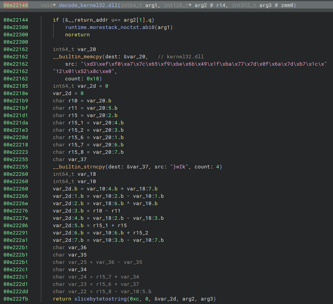Click var_20:5.b assigned to r11
This screenshot has height=304, width=333.
pos(102,108)
